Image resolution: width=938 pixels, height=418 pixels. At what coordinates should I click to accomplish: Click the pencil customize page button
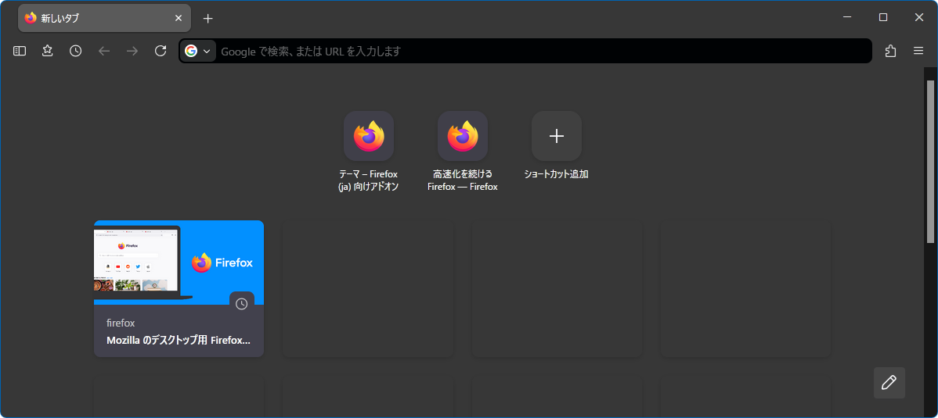(x=889, y=382)
